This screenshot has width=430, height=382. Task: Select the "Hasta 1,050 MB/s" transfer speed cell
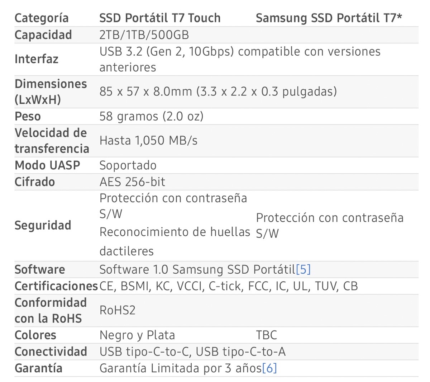[x=148, y=141]
